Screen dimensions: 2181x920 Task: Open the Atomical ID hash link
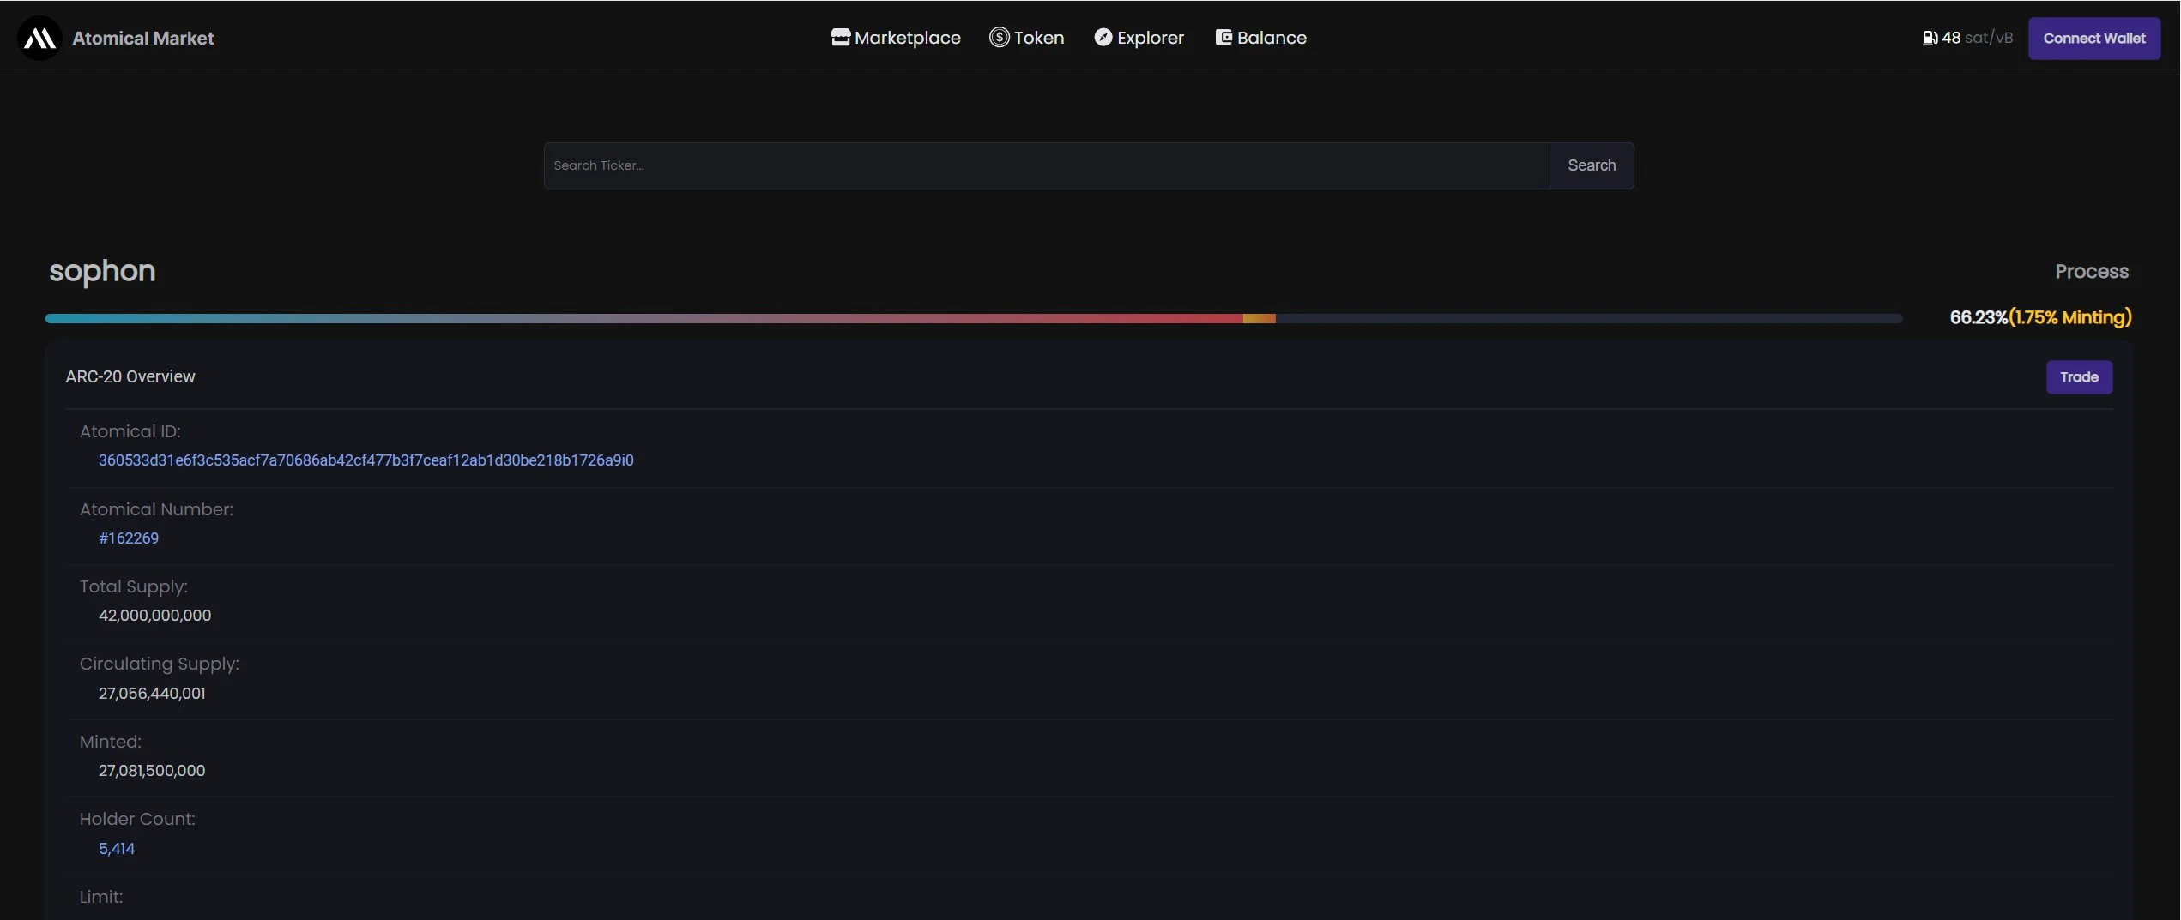366,460
